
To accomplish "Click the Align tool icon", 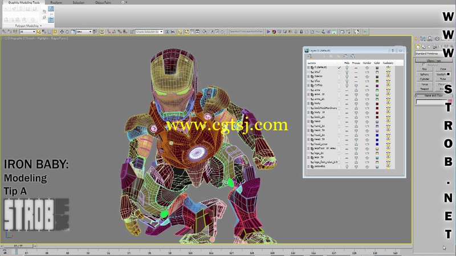I will tap(173, 32).
